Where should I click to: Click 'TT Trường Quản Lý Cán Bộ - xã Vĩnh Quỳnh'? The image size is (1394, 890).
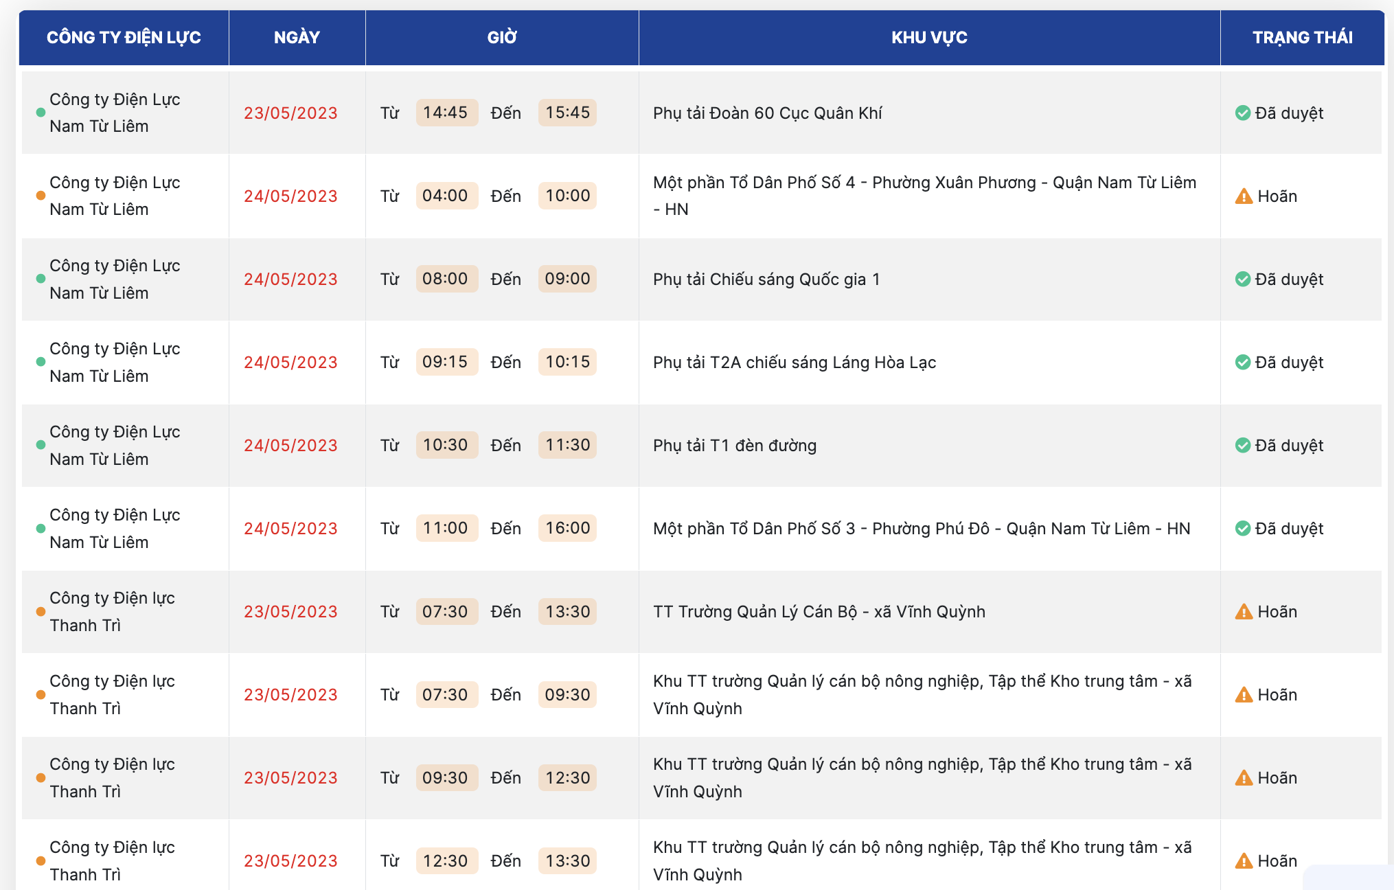[x=819, y=612]
